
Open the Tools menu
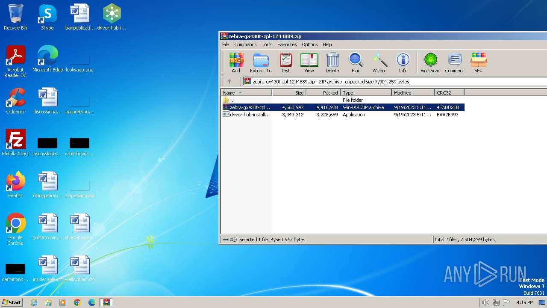click(x=267, y=44)
